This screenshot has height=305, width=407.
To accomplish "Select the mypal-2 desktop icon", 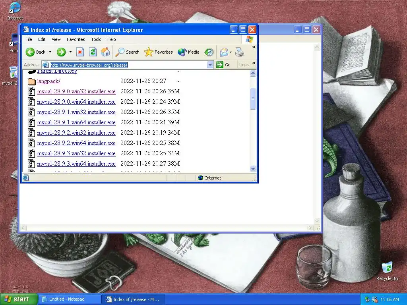I will [x=11, y=76].
